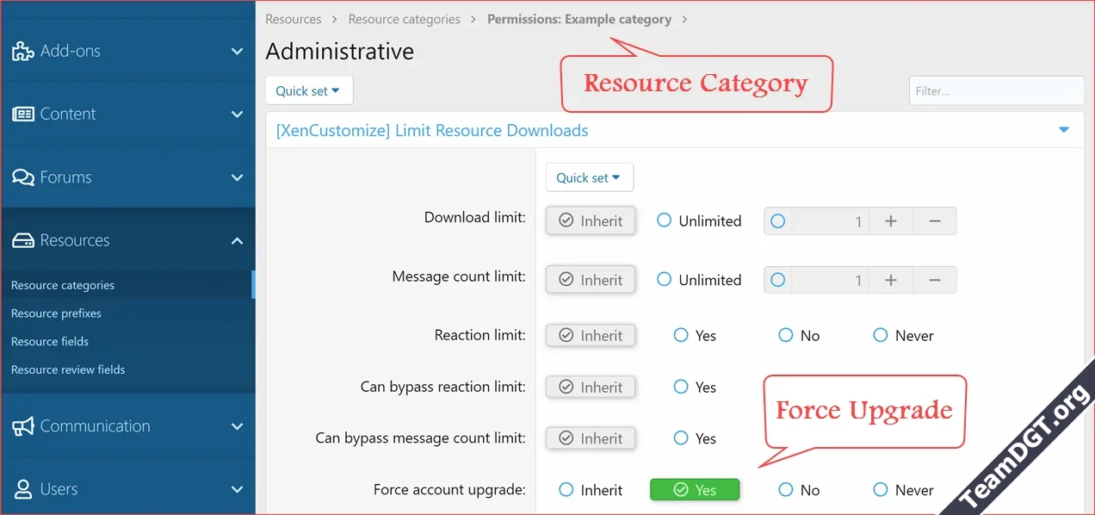
Task: Select Yes for Can bypass reaction limit
Action: point(695,388)
